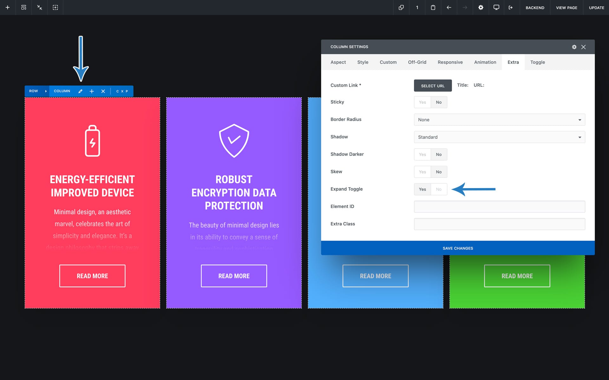This screenshot has height=380, width=609.
Task: Delete column using X icon on column bar
Action: coord(103,91)
